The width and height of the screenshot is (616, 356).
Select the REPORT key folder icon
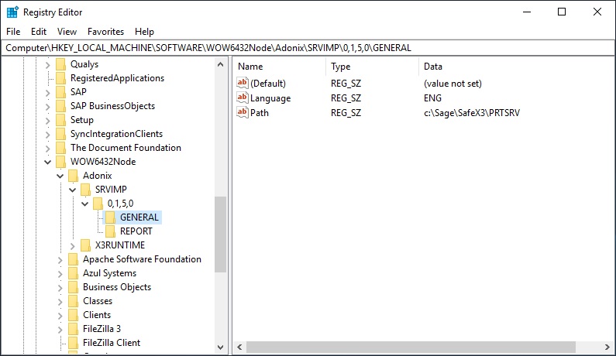(x=111, y=231)
